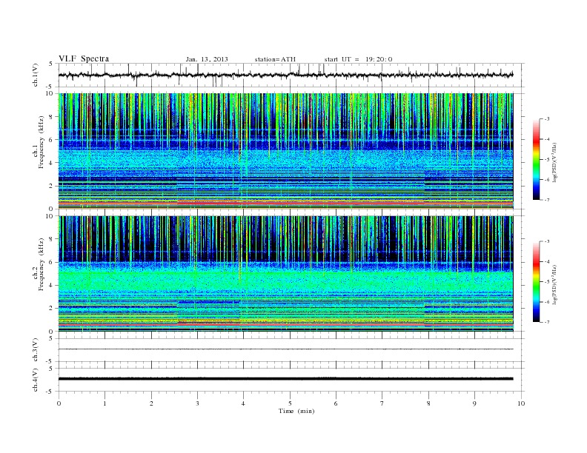Click the "5" tick on time axis
587x453 pixels.
[290, 403]
